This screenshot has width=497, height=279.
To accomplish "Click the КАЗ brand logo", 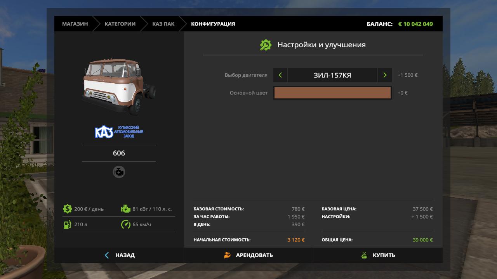I will tap(119, 132).
